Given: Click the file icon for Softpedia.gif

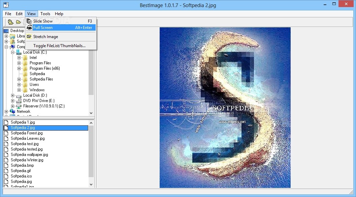Looking at the screenshot, I should [6, 171].
